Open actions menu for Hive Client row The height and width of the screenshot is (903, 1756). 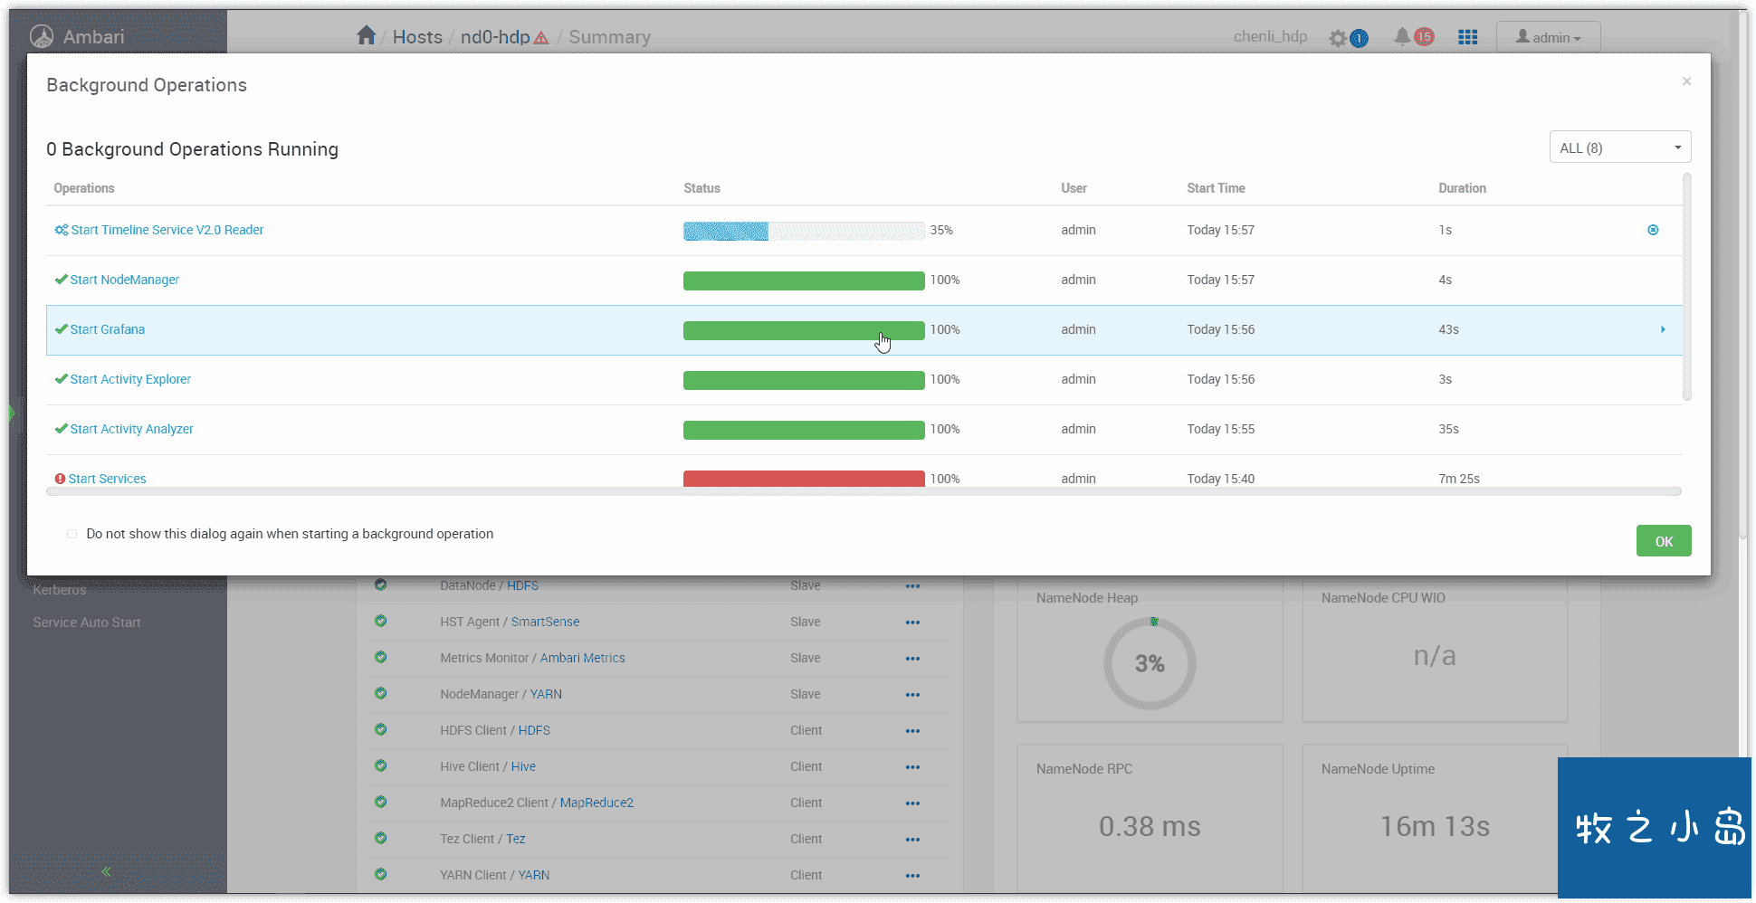(x=912, y=767)
